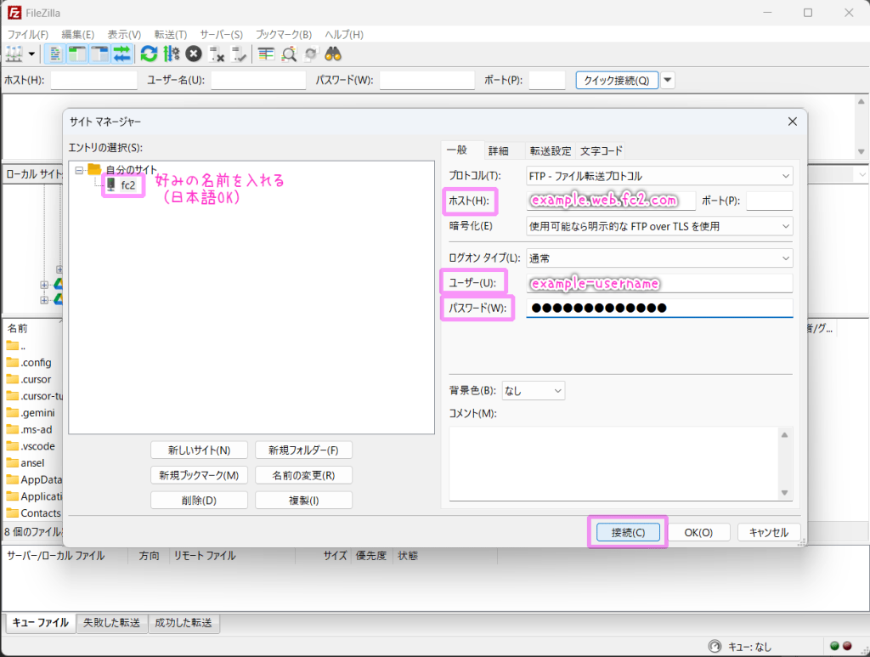Open the プロトコル protocol dropdown
Viewport: 870px width, 657px height.
tap(659, 176)
